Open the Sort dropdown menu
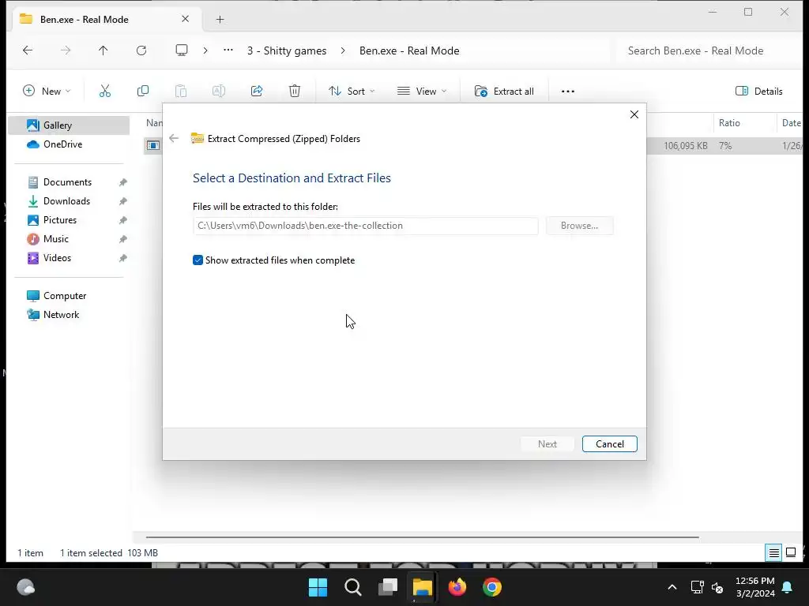The image size is (809, 606). coord(352,92)
